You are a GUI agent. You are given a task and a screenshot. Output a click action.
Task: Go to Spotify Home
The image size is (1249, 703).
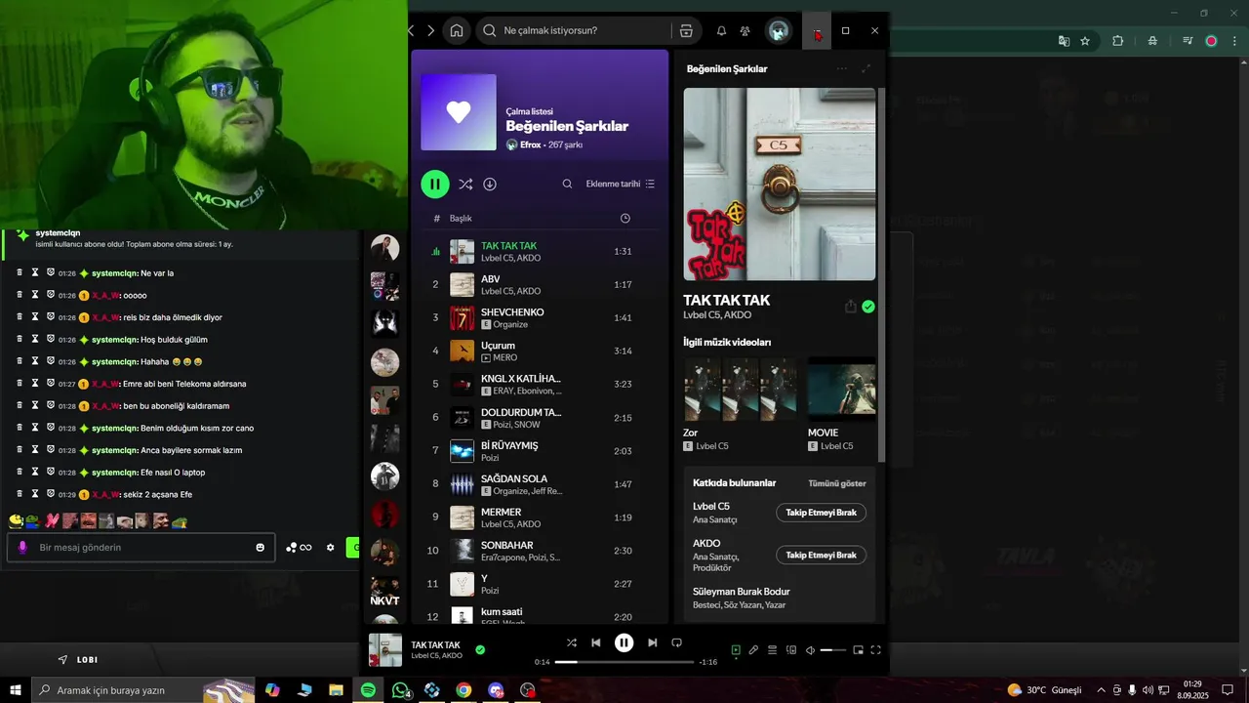[x=456, y=30]
